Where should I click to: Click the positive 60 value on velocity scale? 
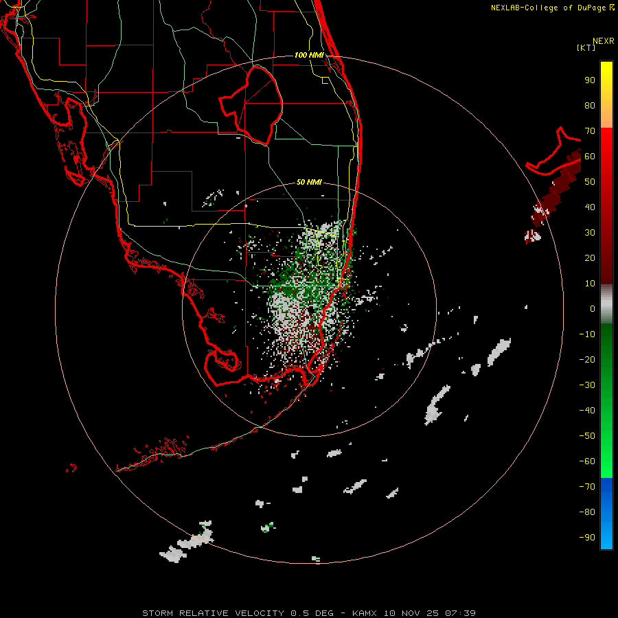[x=590, y=157]
